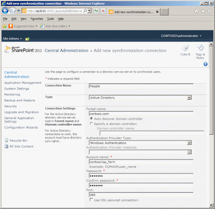This screenshot has height=209, width=215.
Task: Click the search magnifier in address bar
Action: click(x=85, y=11)
